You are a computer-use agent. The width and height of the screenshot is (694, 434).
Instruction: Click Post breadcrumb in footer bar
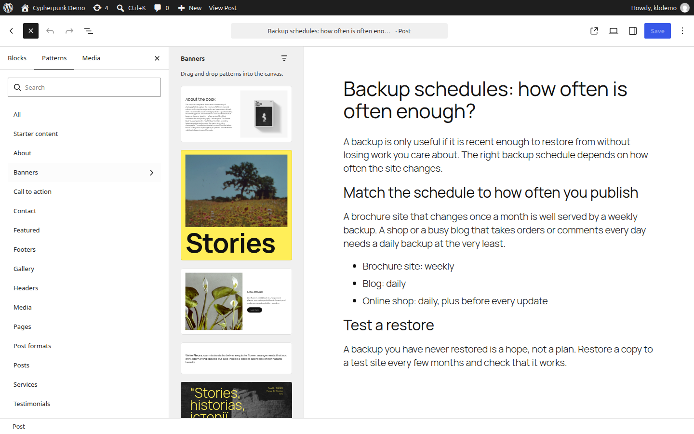pos(19,426)
